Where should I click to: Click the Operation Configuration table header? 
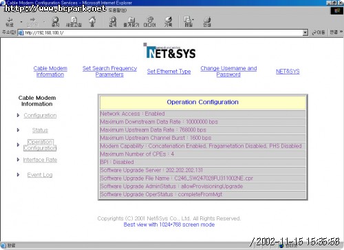pyautogui.click(x=203, y=103)
